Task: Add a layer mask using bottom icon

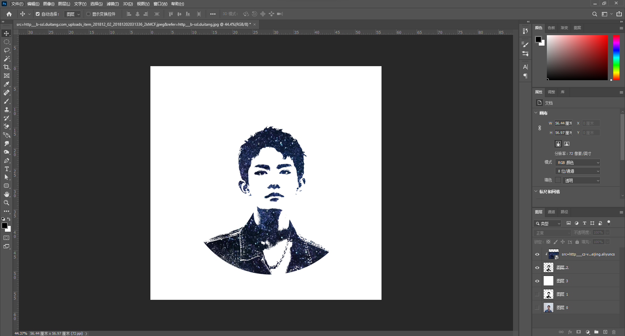Action: click(578, 332)
